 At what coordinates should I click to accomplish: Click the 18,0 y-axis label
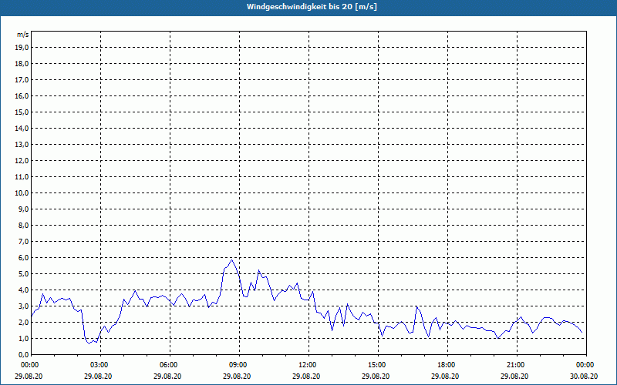tap(22, 64)
